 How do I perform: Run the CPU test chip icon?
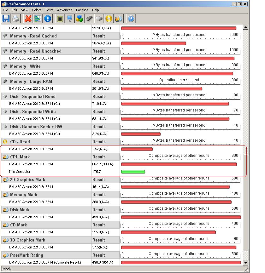pyautogui.click(x=60, y=19)
